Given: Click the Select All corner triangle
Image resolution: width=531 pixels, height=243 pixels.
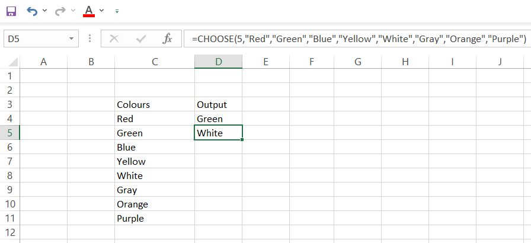Looking at the screenshot, I should click(x=10, y=62).
